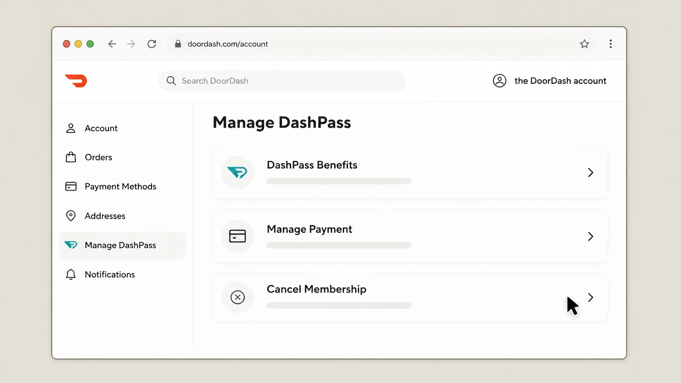This screenshot has height=383, width=681.
Task: Click the credit card Manage Payment icon
Action: tap(238, 236)
